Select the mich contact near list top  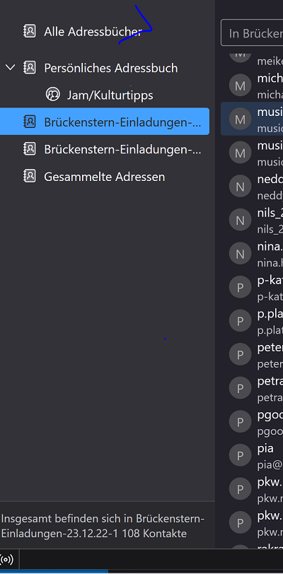(252, 86)
